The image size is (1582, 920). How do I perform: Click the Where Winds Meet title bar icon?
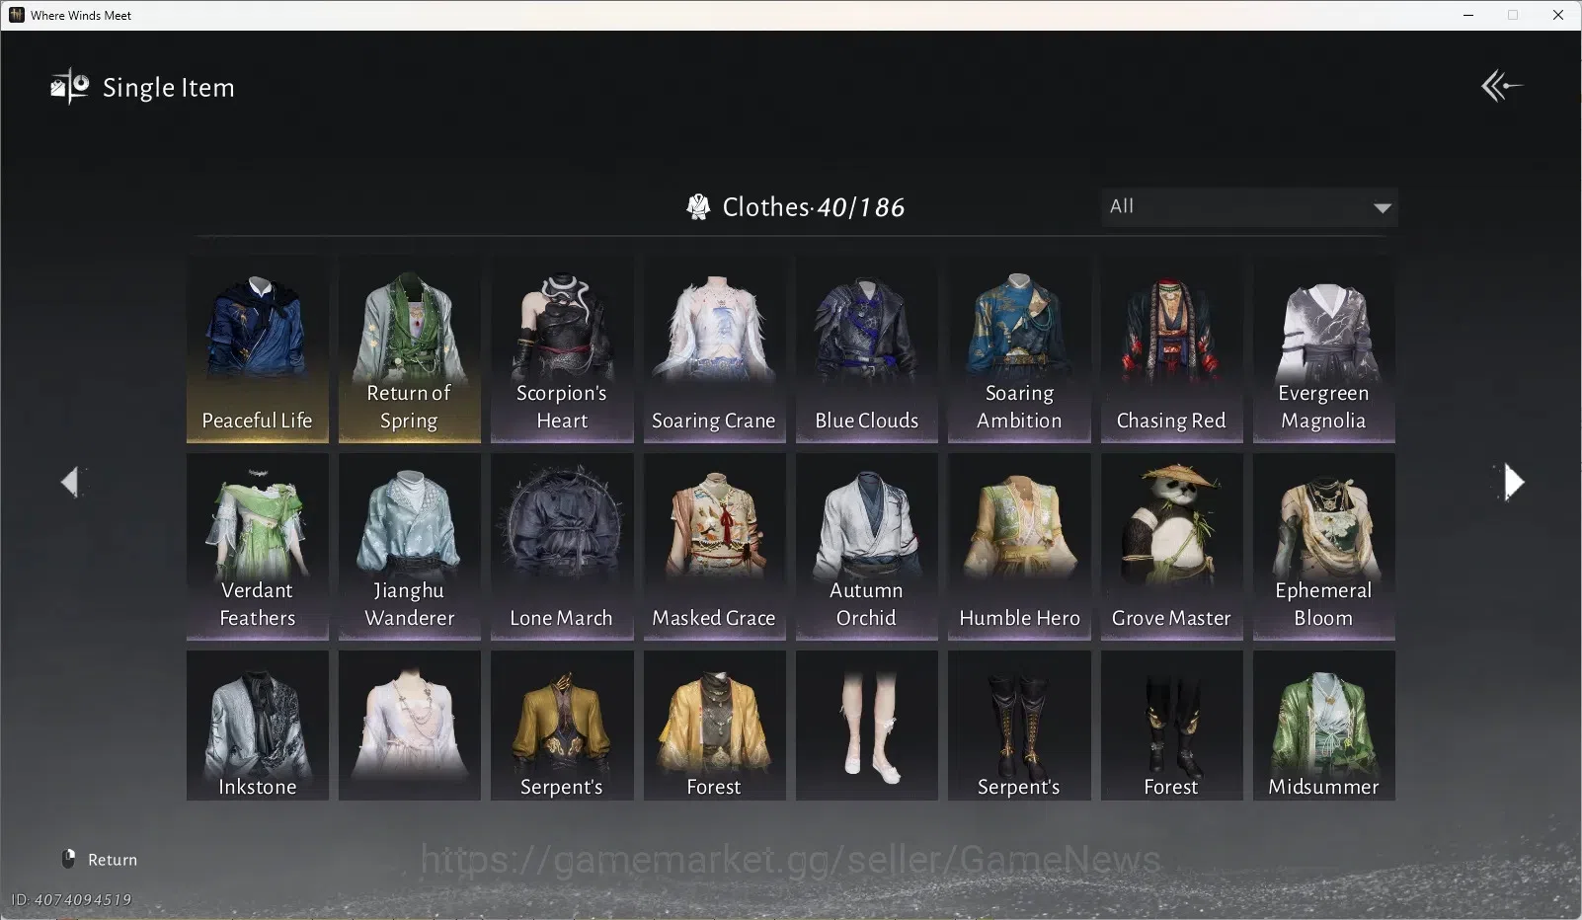click(16, 15)
